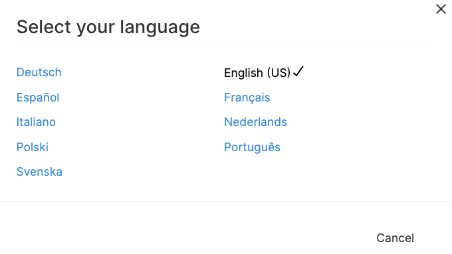Pick the Portuguese Português link
Viewport: 452px width, 254px height.
click(252, 147)
